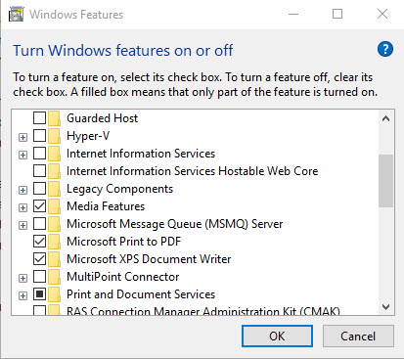Check the Microsoft Message Queue Server checkbox
This screenshot has width=404, height=359.
[x=39, y=223]
